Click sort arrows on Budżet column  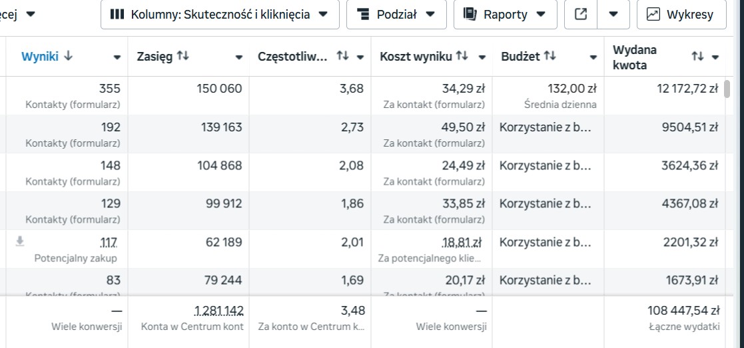pos(550,57)
